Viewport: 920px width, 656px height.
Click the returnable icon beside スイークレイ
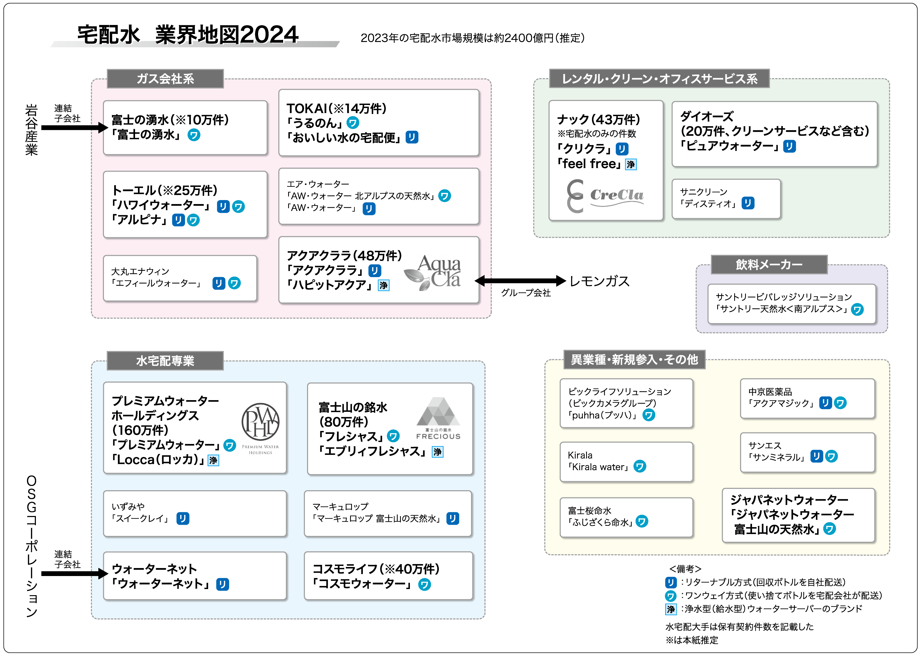[183, 518]
